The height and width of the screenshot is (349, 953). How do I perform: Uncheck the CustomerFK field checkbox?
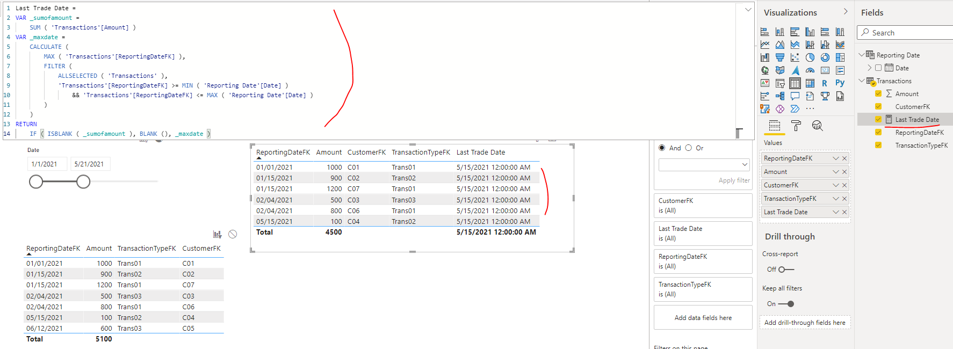point(878,106)
